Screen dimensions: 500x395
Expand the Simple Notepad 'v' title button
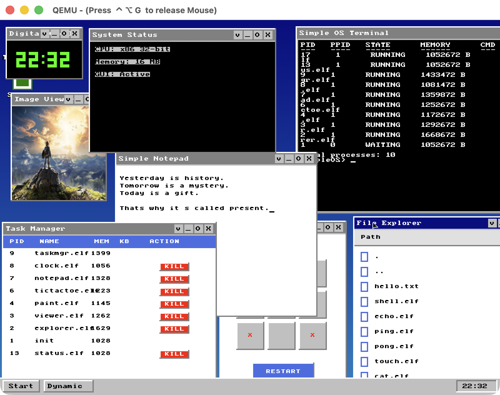point(279,159)
